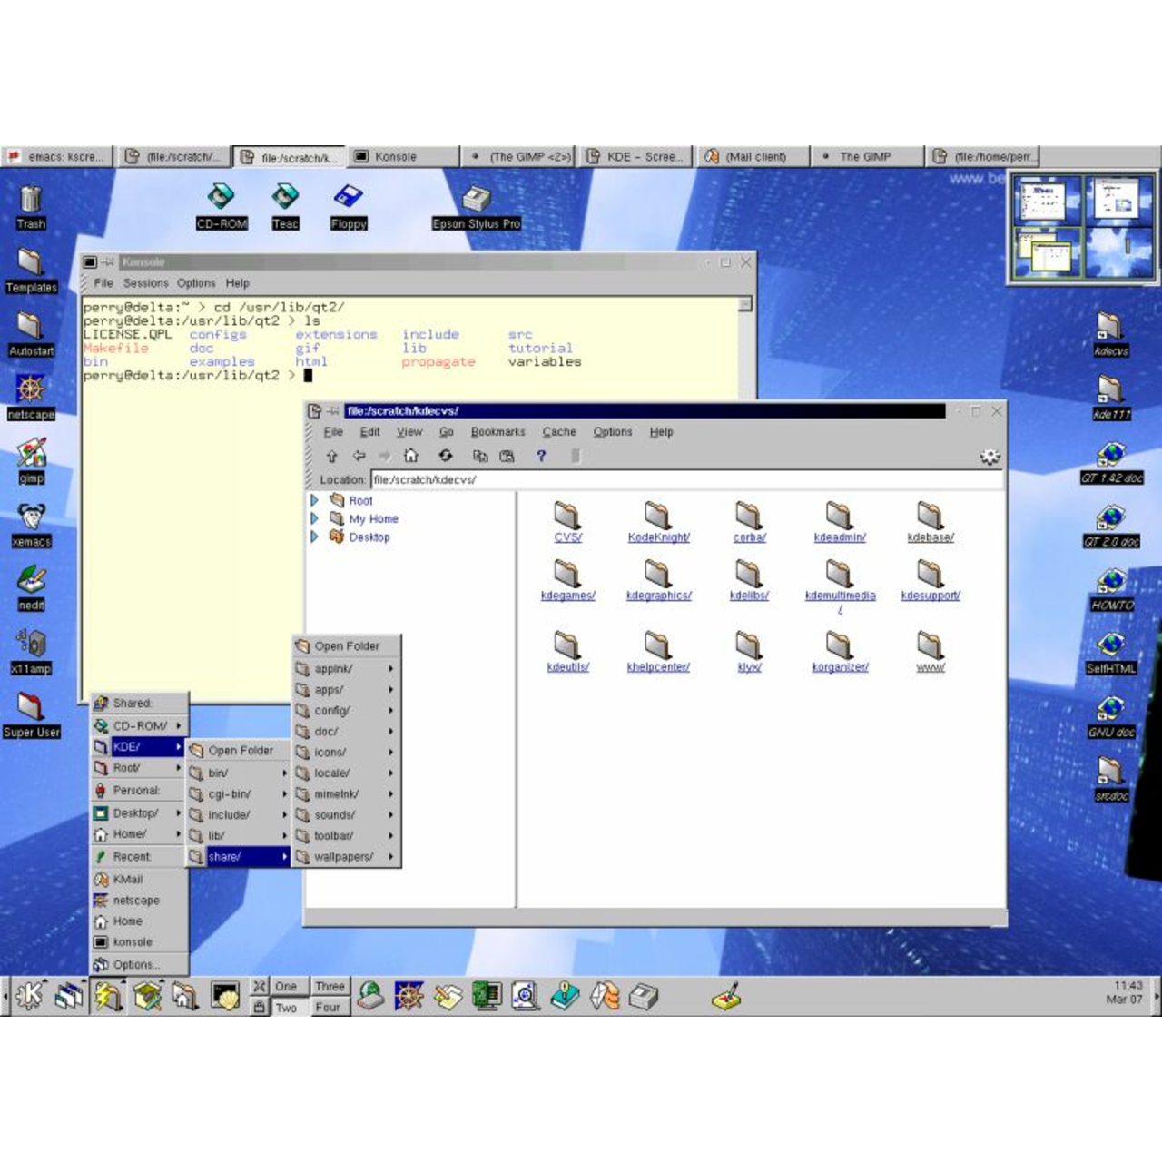The image size is (1162, 1162).
Task: Switch to virtual desktop Two
Action: (x=286, y=1008)
